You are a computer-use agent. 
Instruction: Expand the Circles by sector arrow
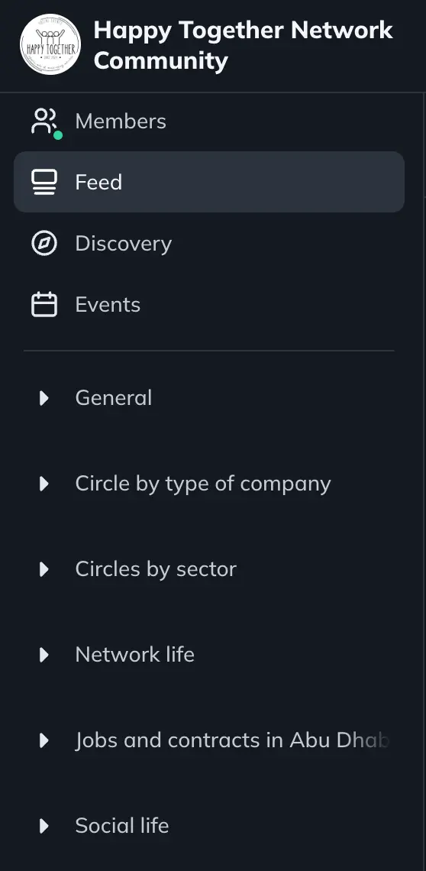coord(44,568)
